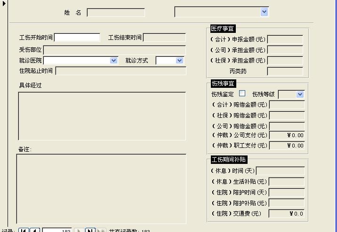Jump to the last record
The height and width of the screenshot is (232, 337).
[90, 231]
